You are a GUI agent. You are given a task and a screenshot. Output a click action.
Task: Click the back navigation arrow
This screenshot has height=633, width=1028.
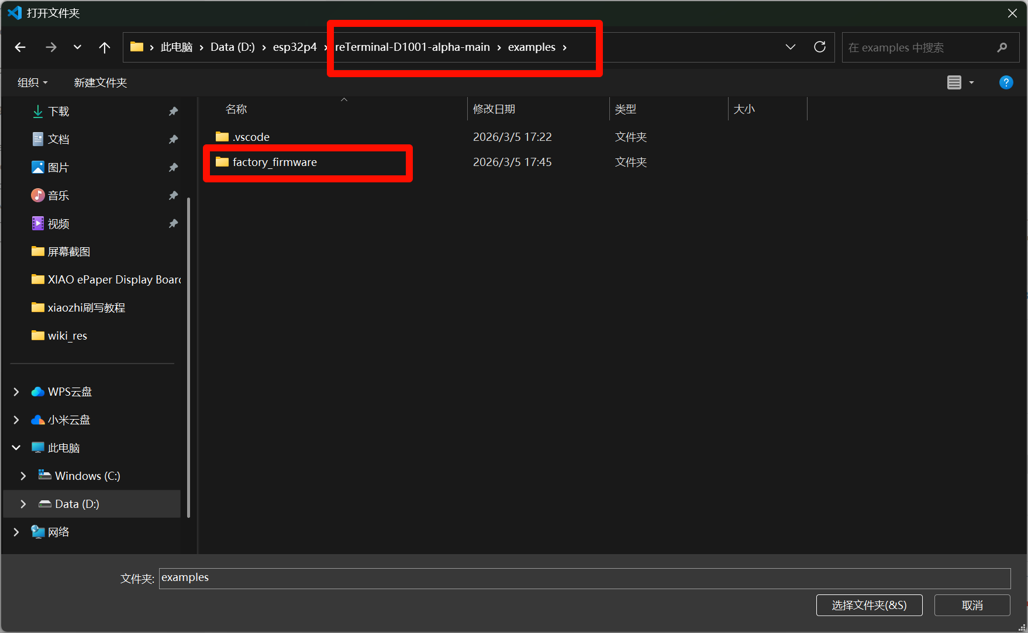(x=20, y=47)
